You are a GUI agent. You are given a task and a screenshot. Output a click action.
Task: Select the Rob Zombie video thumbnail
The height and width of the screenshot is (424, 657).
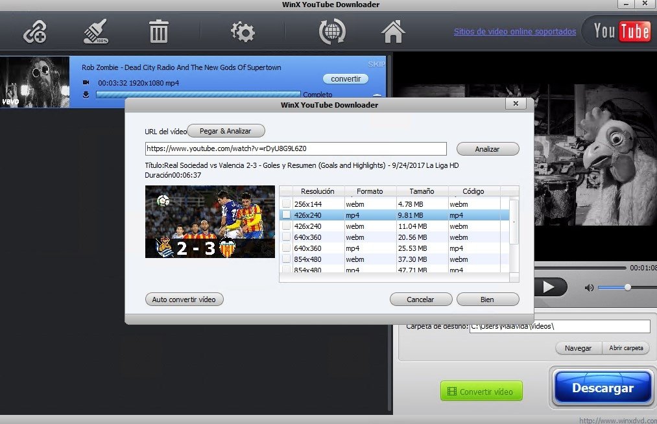[x=35, y=82]
